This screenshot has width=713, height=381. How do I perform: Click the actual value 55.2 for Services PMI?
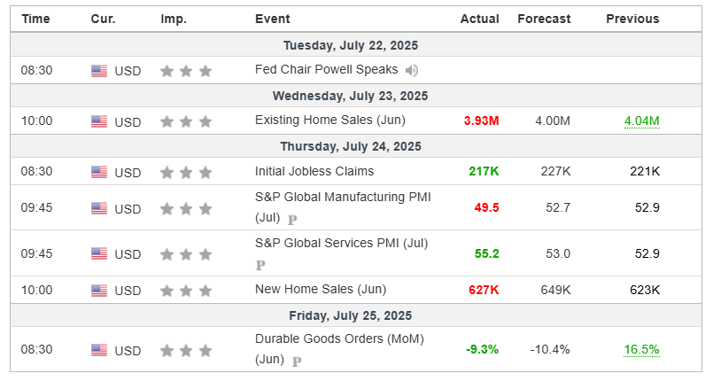pos(486,253)
